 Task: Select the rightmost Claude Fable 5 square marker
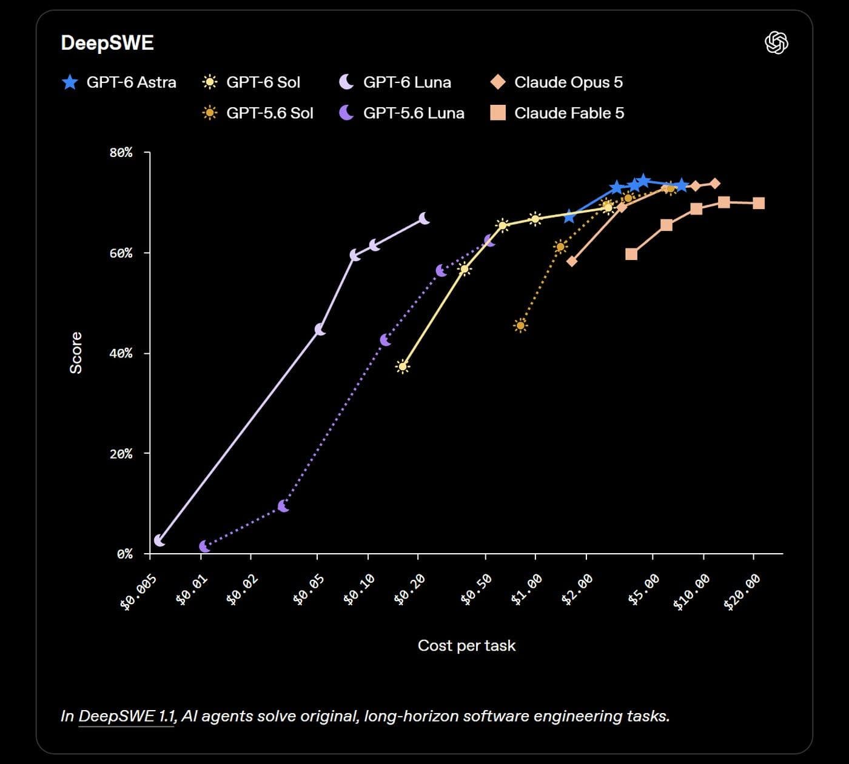pyautogui.click(x=759, y=203)
